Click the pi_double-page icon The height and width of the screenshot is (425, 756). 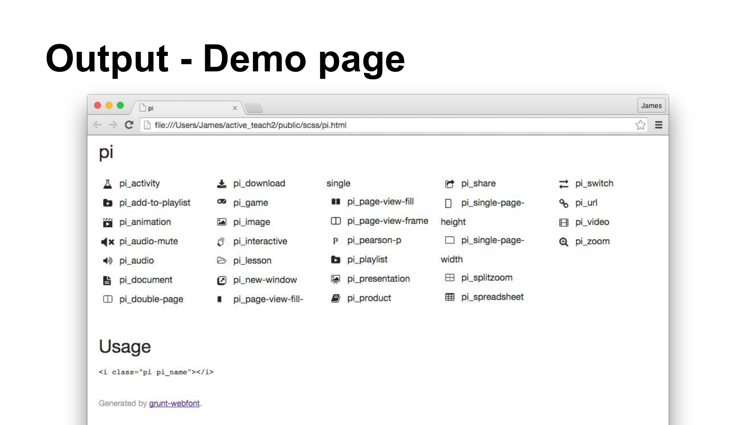(108, 299)
